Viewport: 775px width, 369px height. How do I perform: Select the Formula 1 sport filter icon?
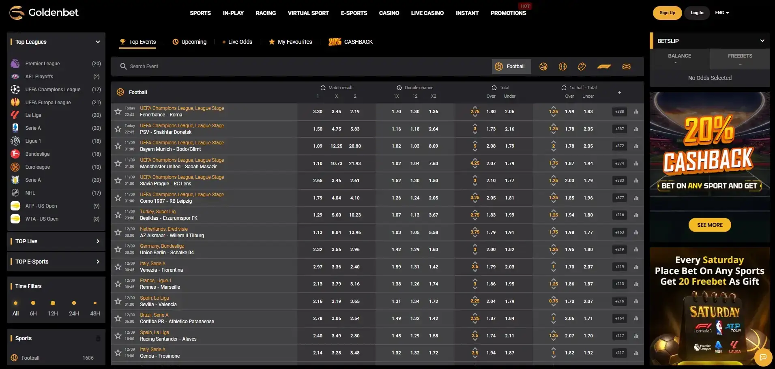click(x=604, y=67)
